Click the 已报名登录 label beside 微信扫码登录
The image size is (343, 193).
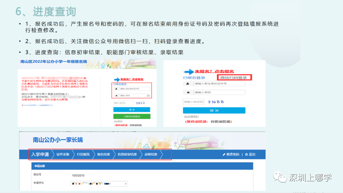click(x=194, y=77)
